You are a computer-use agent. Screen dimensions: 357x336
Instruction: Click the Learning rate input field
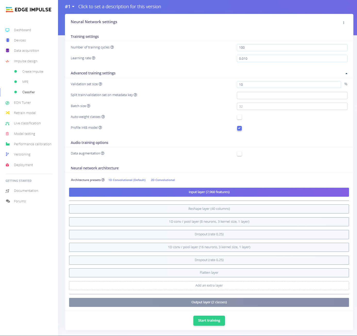(292, 58)
